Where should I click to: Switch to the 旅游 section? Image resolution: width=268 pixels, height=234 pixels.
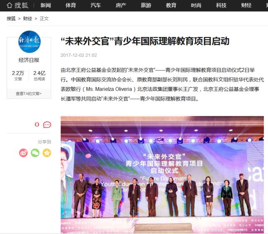coord(146,5)
